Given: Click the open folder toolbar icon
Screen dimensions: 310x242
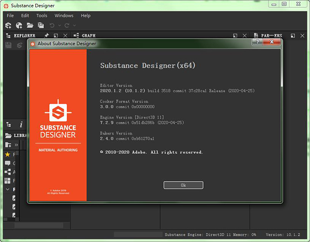Looking at the screenshot, I should click(30, 25).
